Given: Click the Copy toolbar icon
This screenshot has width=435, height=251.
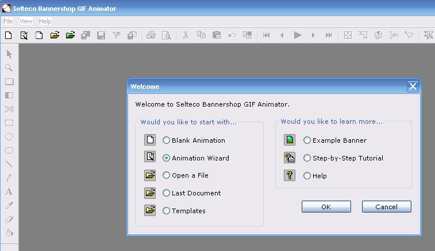Looking at the screenshot, I should click(x=201, y=35).
